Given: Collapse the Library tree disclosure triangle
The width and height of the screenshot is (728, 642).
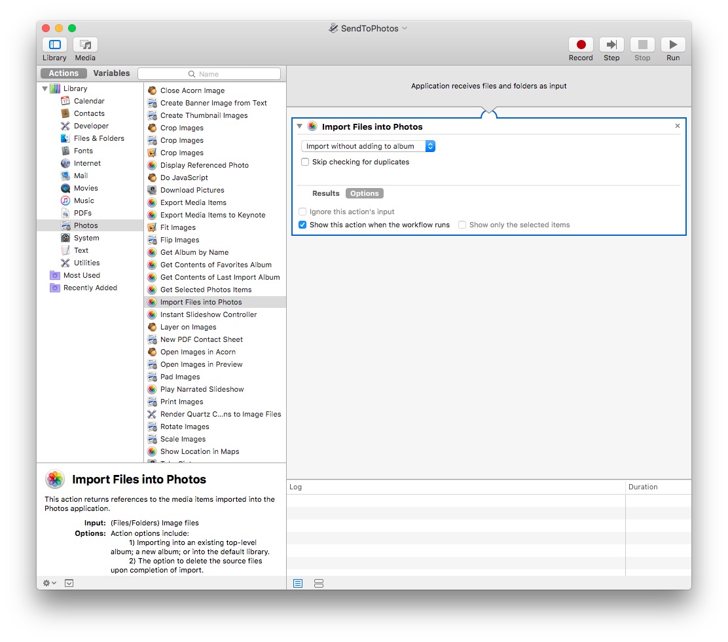Looking at the screenshot, I should [45, 88].
